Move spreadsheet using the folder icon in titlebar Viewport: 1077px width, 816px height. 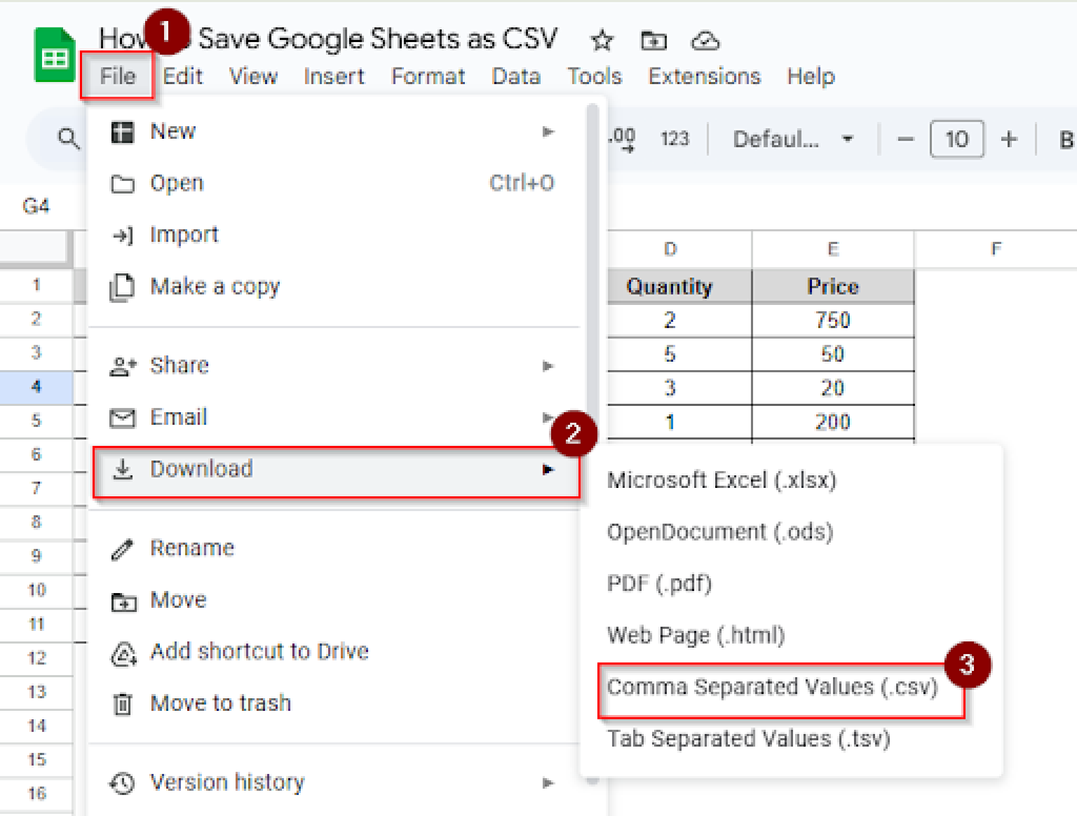[x=654, y=40]
